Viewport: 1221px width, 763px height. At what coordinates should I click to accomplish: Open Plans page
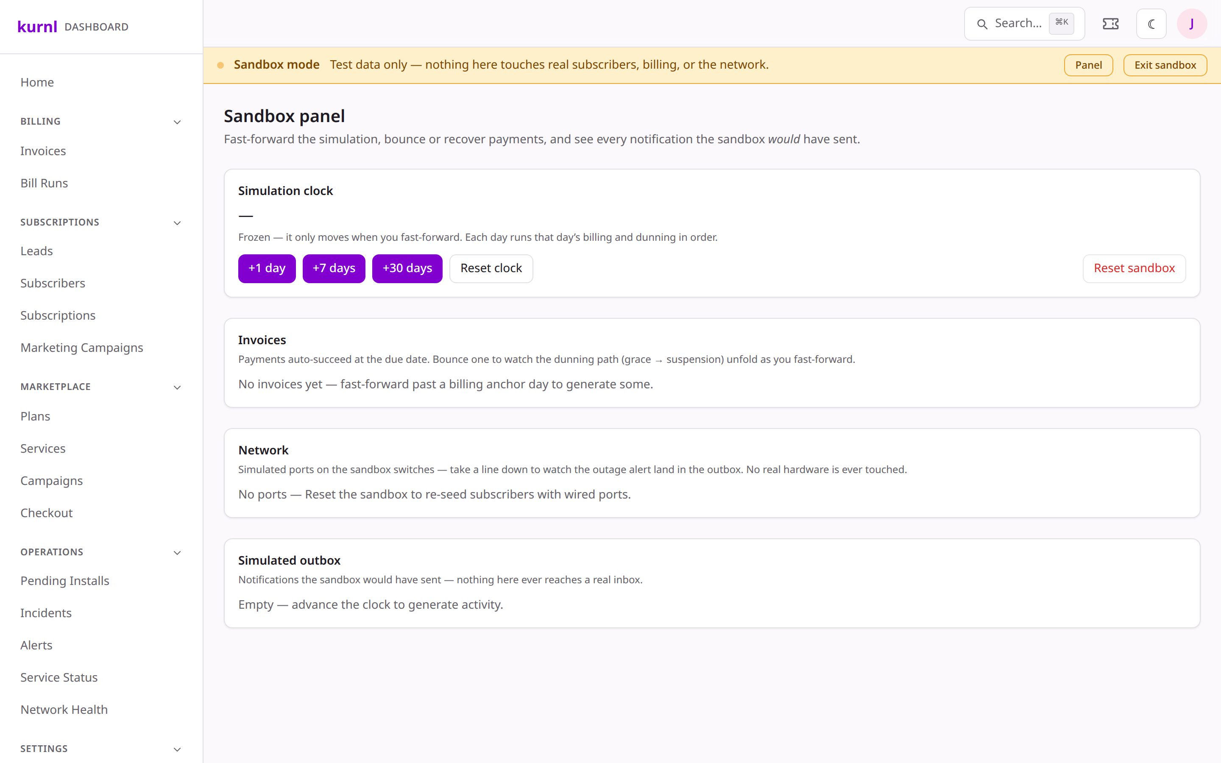pyautogui.click(x=35, y=416)
